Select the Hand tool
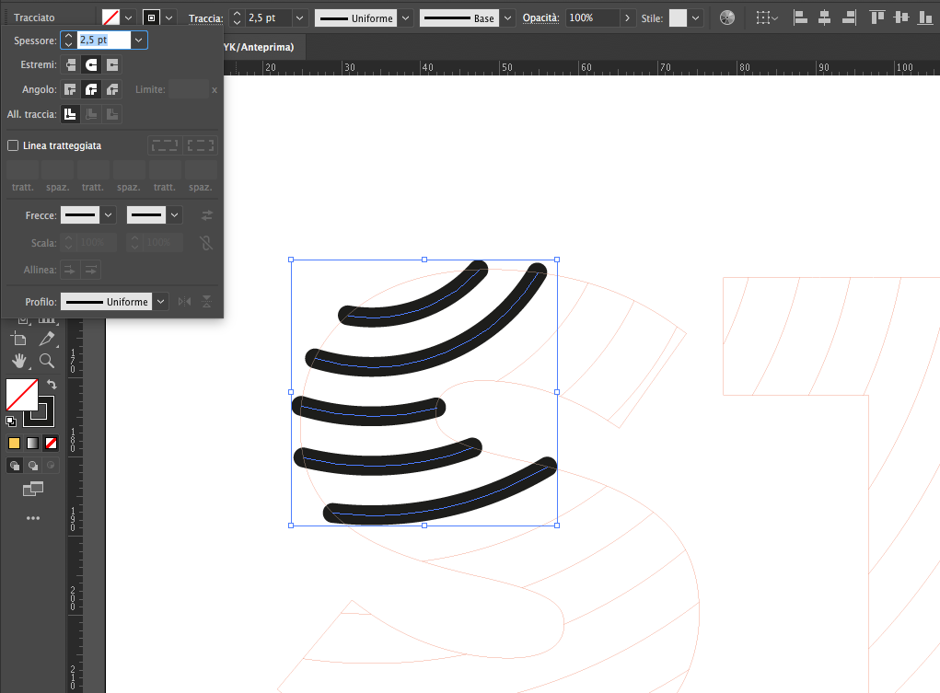Image resolution: width=940 pixels, height=693 pixels. point(19,361)
